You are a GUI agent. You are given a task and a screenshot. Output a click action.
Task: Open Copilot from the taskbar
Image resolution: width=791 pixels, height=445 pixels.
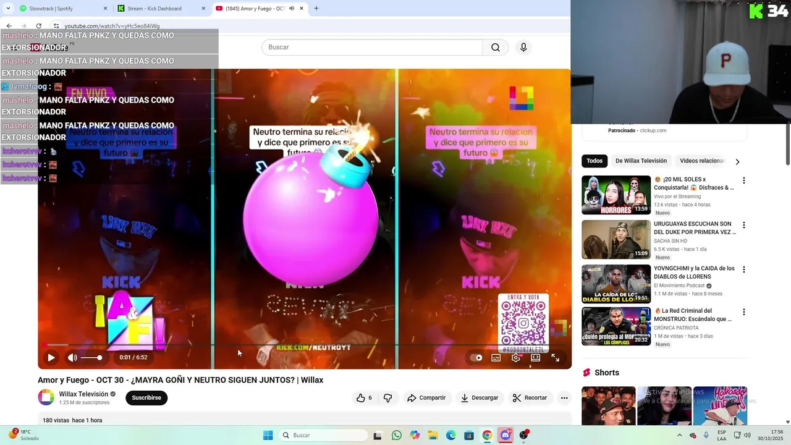[x=415, y=435]
